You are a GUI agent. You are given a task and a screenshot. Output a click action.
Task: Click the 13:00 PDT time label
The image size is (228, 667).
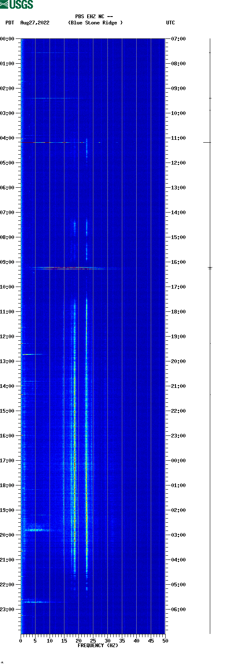[x=7, y=361]
